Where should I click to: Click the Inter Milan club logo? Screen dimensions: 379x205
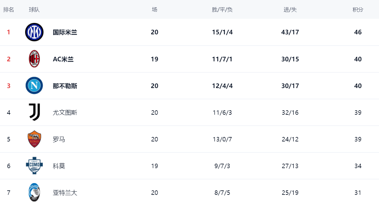coord(34,32)
